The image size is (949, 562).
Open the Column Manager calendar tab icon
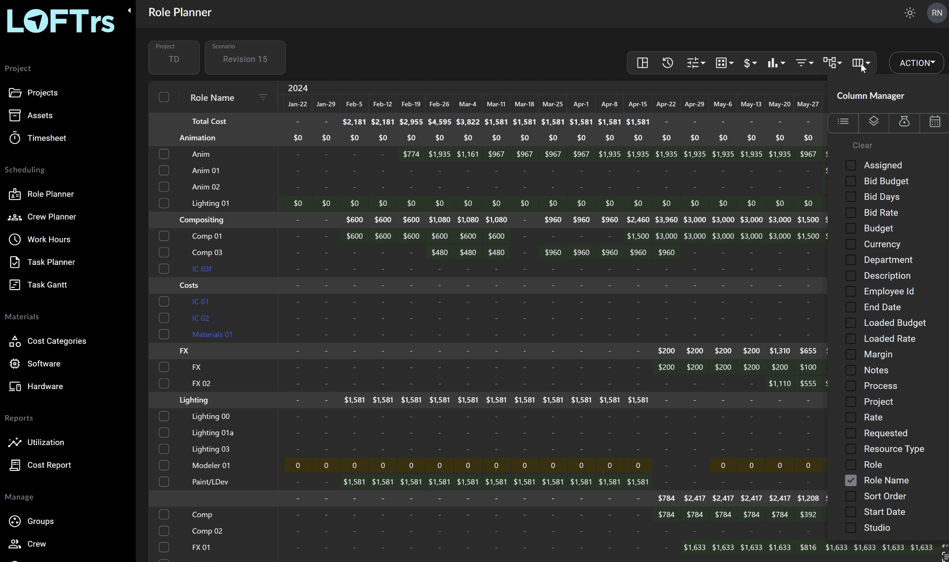[934, 122]
